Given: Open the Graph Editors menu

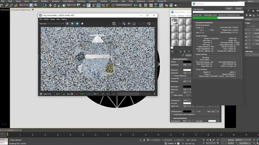Looking at the screenshot, I should [68, 1].
